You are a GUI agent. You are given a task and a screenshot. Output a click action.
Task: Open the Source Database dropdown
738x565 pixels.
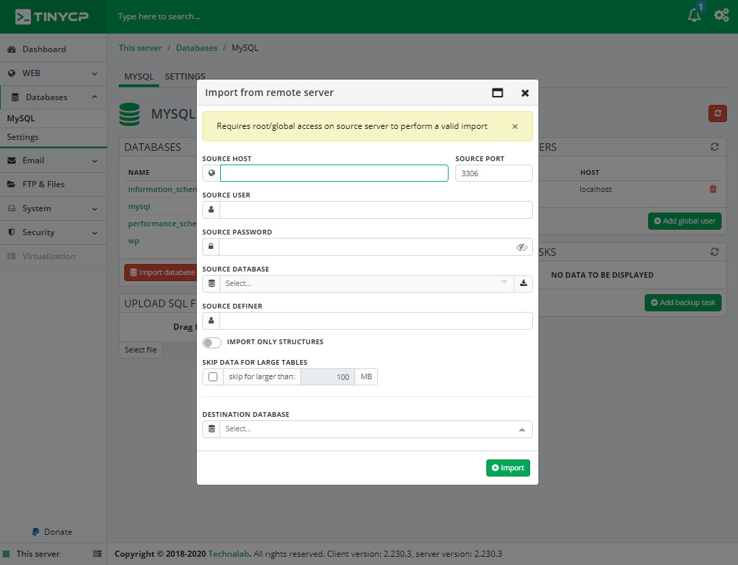pyautogui.click(x=367, y=284)
